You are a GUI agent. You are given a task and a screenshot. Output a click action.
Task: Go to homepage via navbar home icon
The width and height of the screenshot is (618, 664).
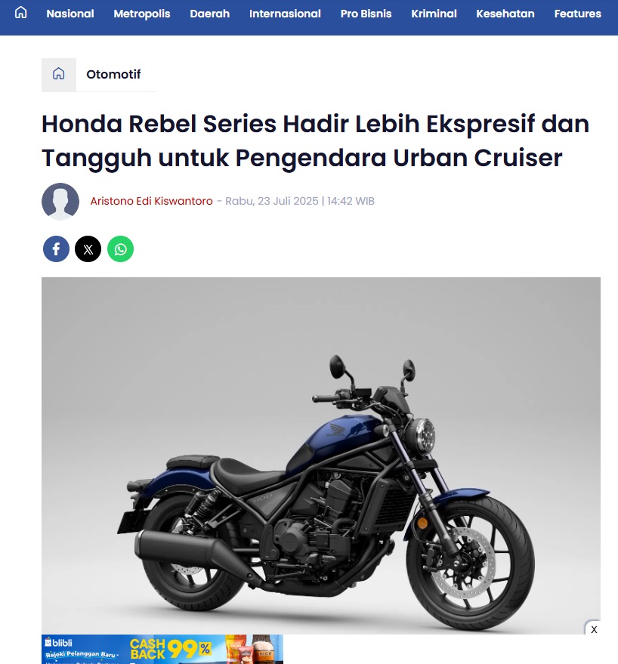coord(20,13)
